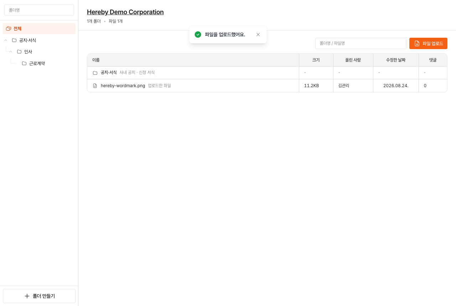Open hereby-wordmark.png file name in table

pos(123,86)
